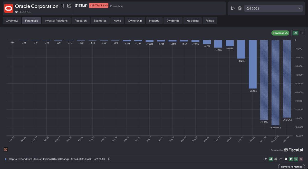Click the orange logo icon below the chart

[x=6, y=149]
